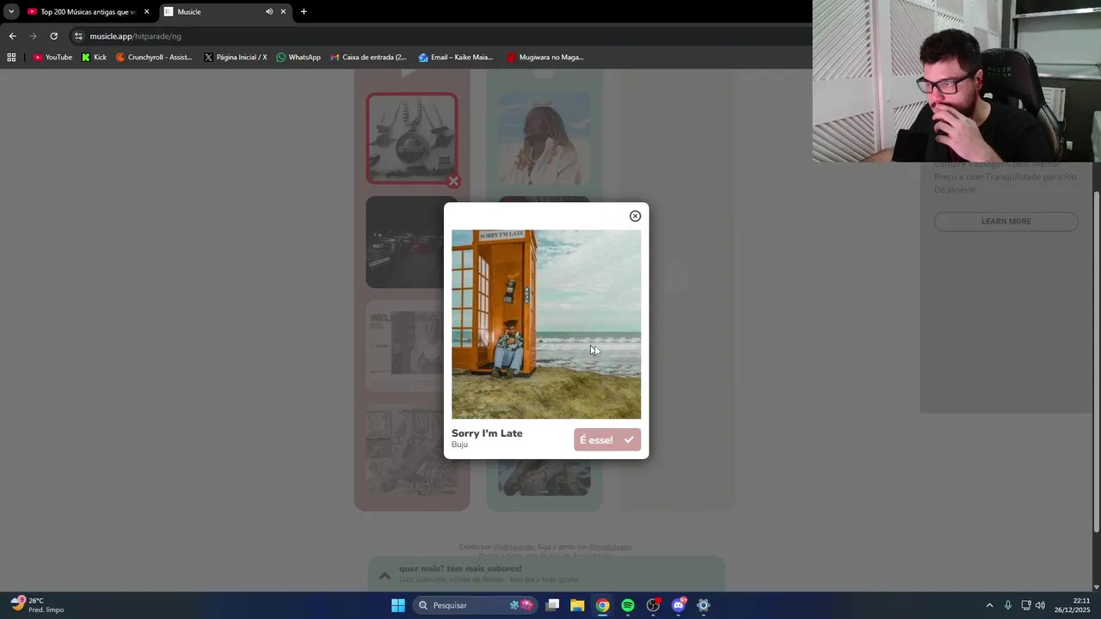
Task: Click the artist name Buju
Action: click(459, 444)
